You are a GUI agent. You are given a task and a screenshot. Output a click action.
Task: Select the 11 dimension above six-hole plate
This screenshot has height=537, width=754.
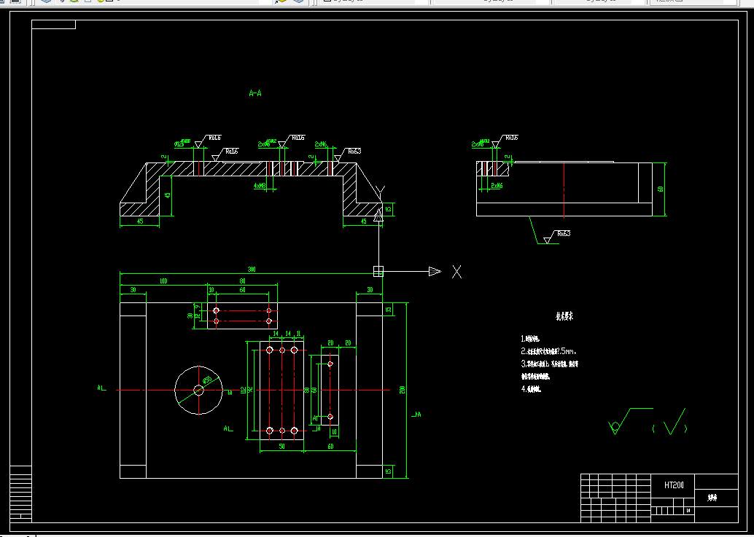click(x=298, y=333)
